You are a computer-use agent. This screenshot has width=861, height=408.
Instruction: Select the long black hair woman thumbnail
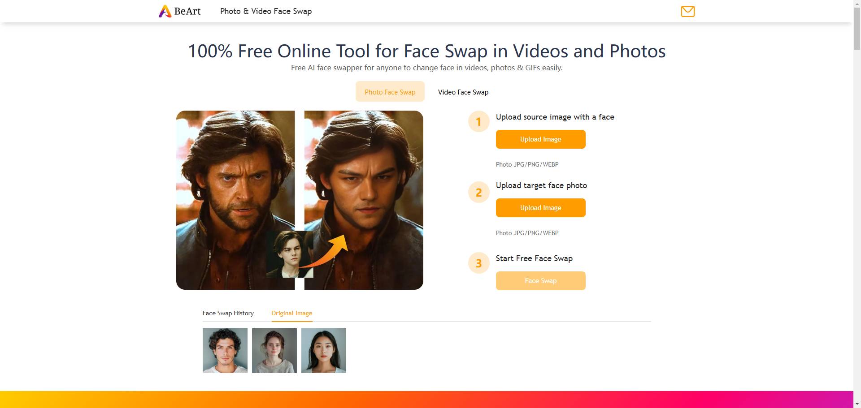point(324,351)
